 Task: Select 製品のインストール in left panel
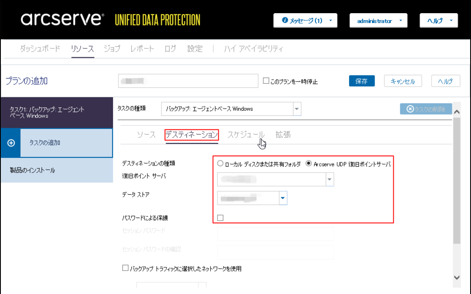coord(57,170)
